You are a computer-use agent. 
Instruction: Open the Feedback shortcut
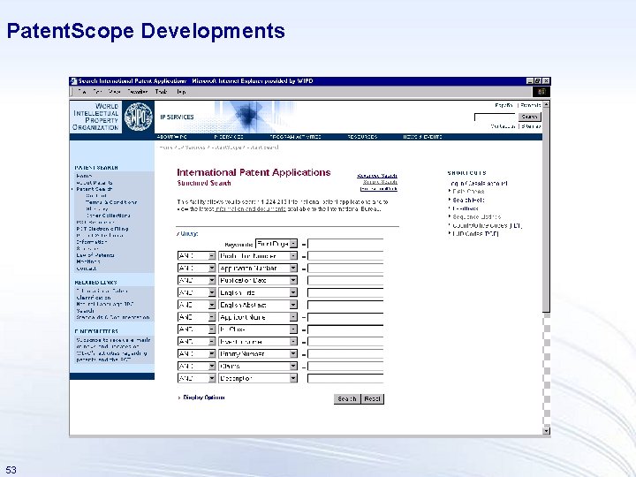coord(466,208)
